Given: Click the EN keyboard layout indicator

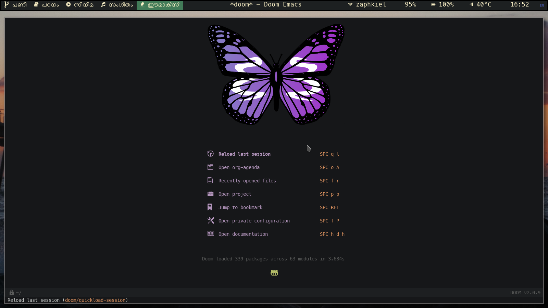Looking at the screenshot, I should (x=542, y=5).
